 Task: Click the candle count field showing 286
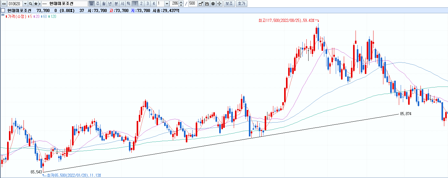coord(174,4)
